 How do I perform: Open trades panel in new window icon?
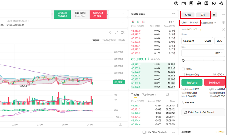tap(167, 94)
